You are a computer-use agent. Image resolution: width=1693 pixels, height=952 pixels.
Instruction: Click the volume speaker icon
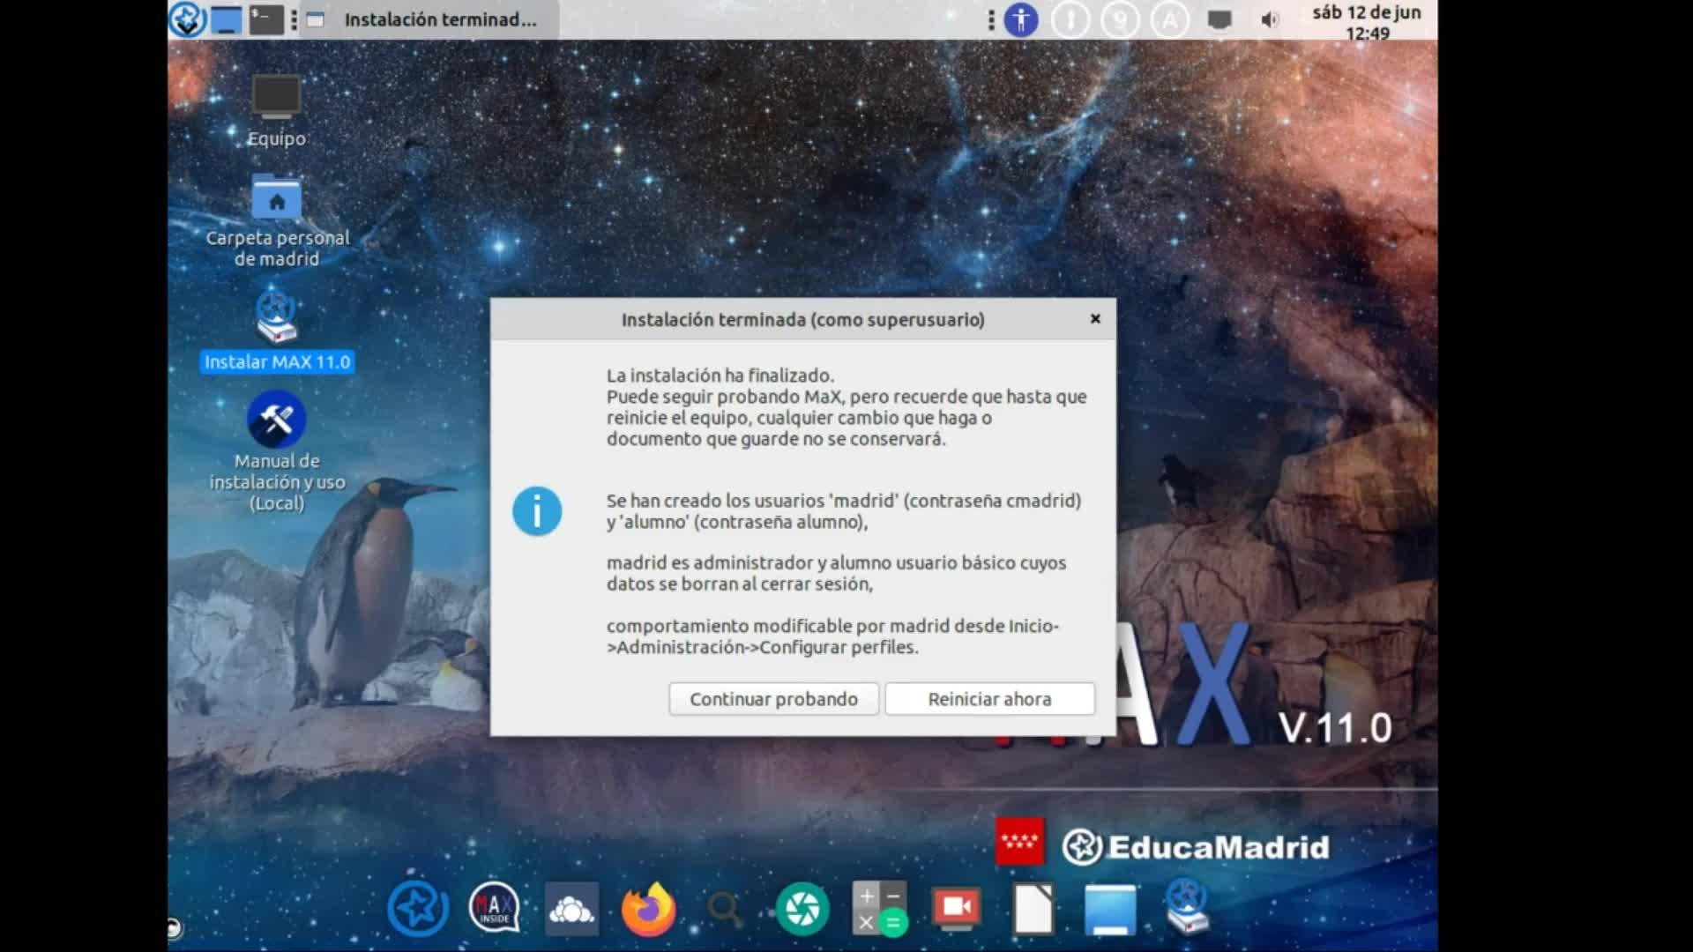click(x=1269, y=19)
